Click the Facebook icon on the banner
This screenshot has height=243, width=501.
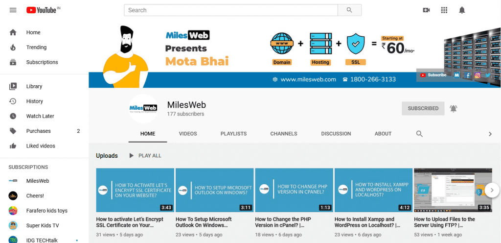tap(467, 75)
